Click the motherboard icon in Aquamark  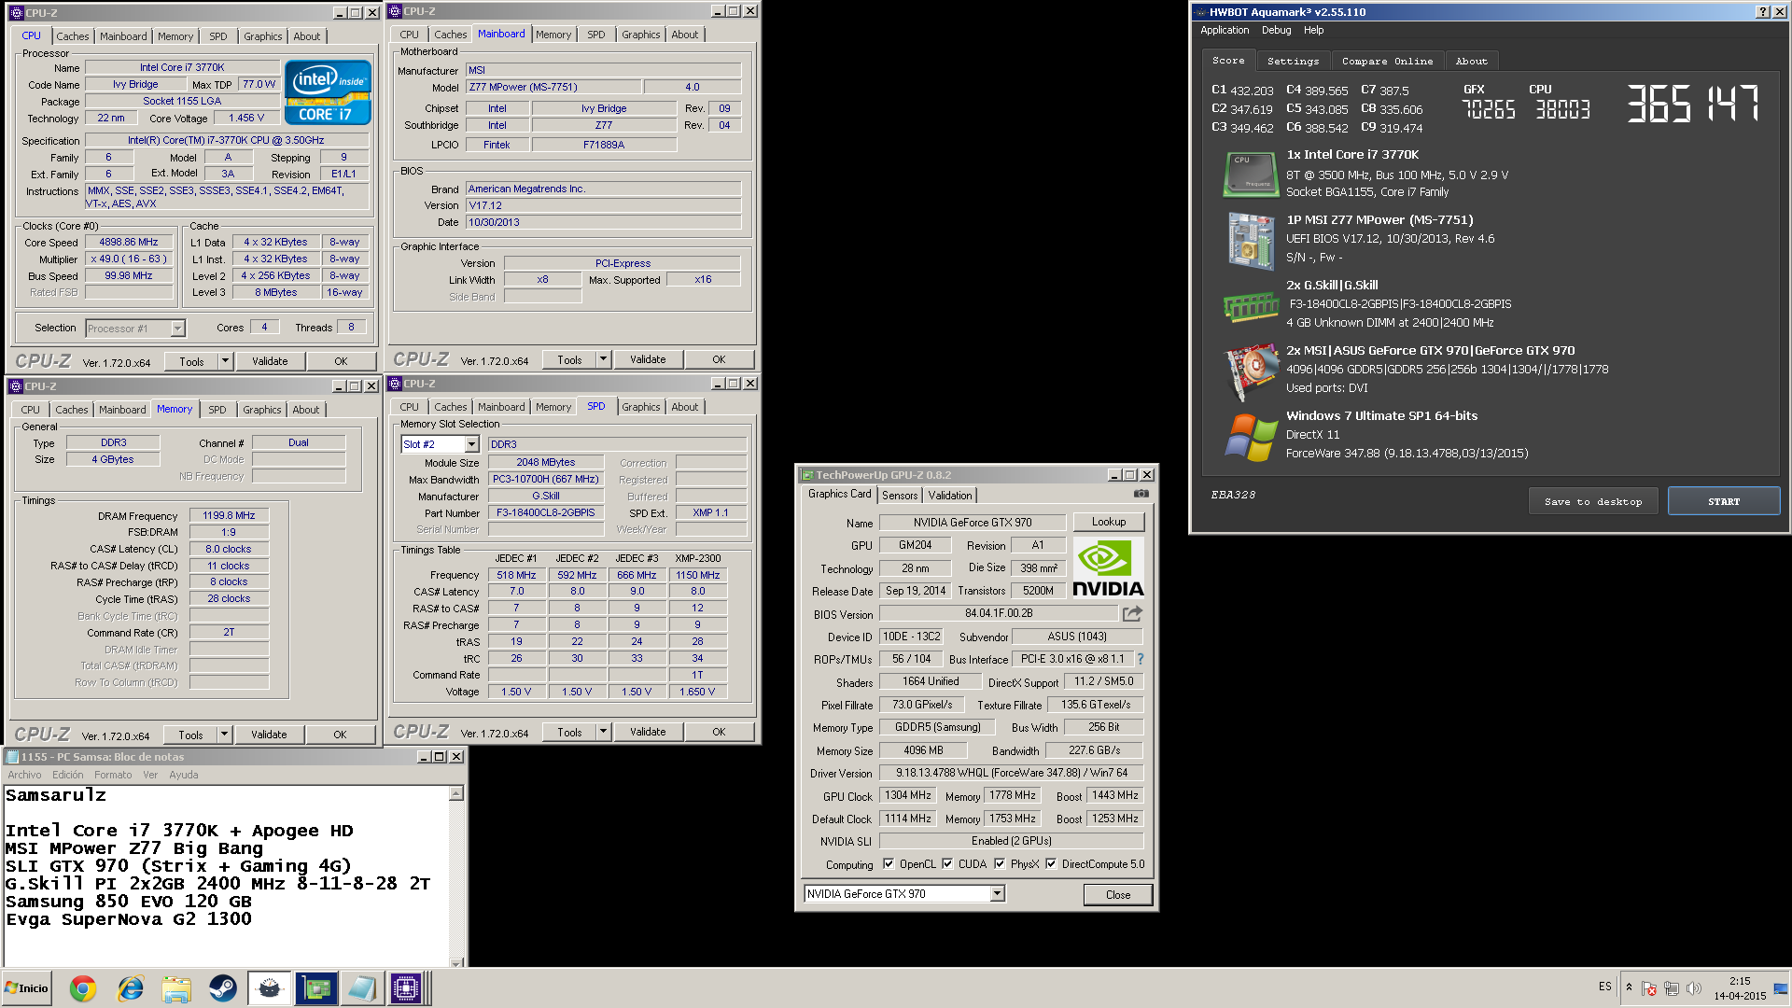[x=1251, y=241]
